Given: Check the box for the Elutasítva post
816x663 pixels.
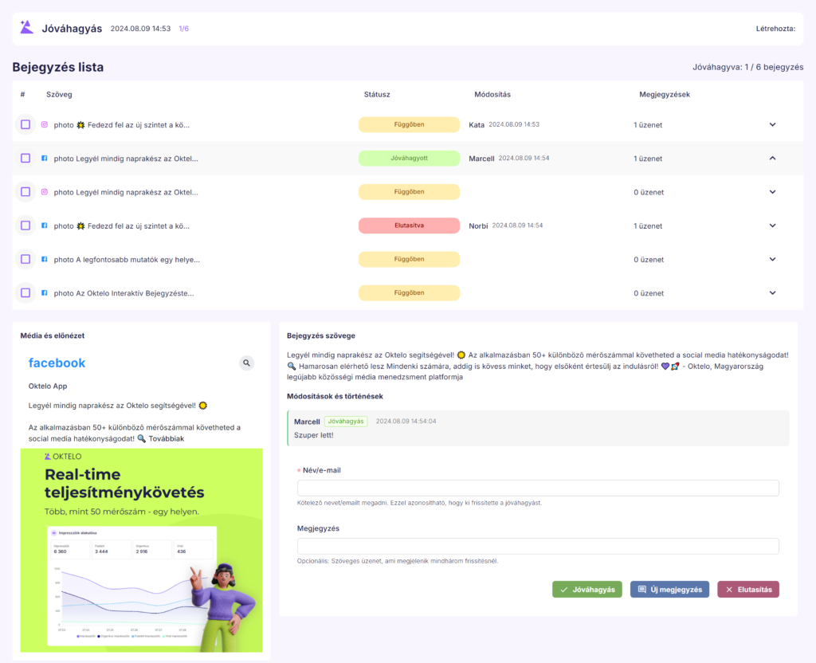Looking at the screenshot, I should (25, 226).
